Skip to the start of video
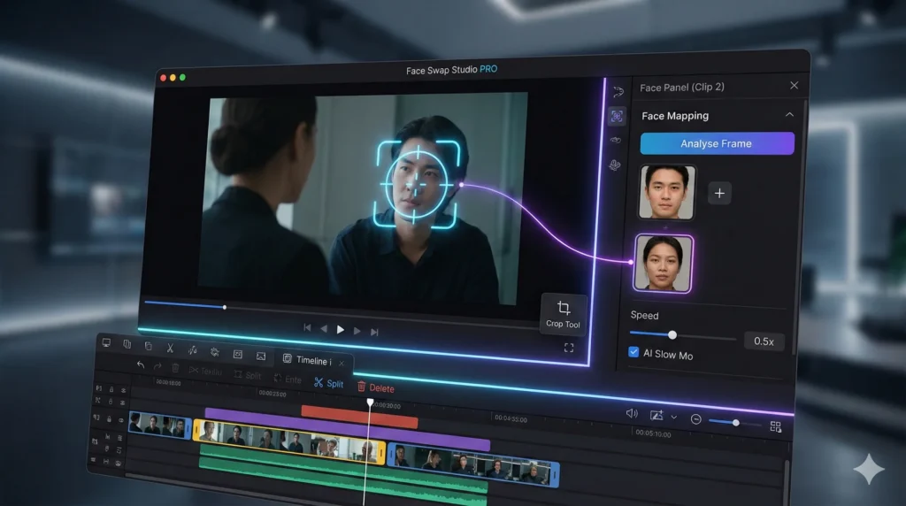 pyautogui.click(x=307, y=327)
